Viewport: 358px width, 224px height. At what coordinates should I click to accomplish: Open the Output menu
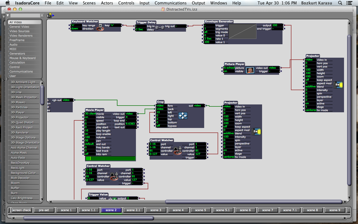point(198,3)
